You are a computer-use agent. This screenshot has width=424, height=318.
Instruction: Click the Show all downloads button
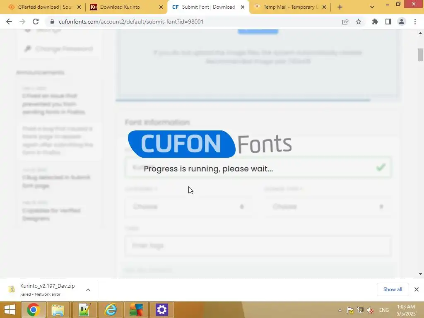pos(393,289)
